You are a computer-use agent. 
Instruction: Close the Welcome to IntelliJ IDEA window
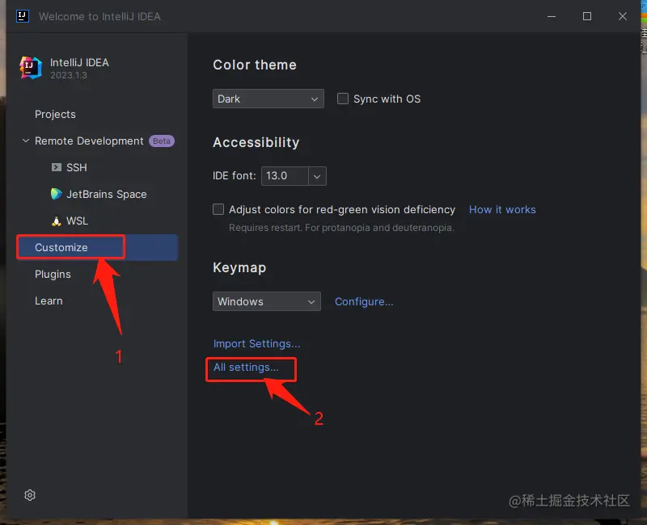coord(622,16)
